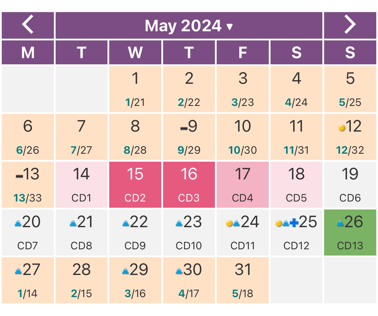Select May 14, cycle day CD1
This screenshot has width=378, height=316.
click(x=81, y=184)
